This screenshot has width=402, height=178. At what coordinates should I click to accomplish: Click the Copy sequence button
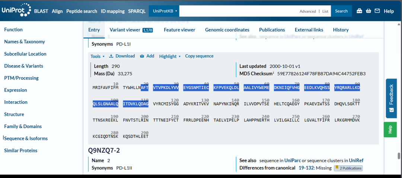(199, 56)
